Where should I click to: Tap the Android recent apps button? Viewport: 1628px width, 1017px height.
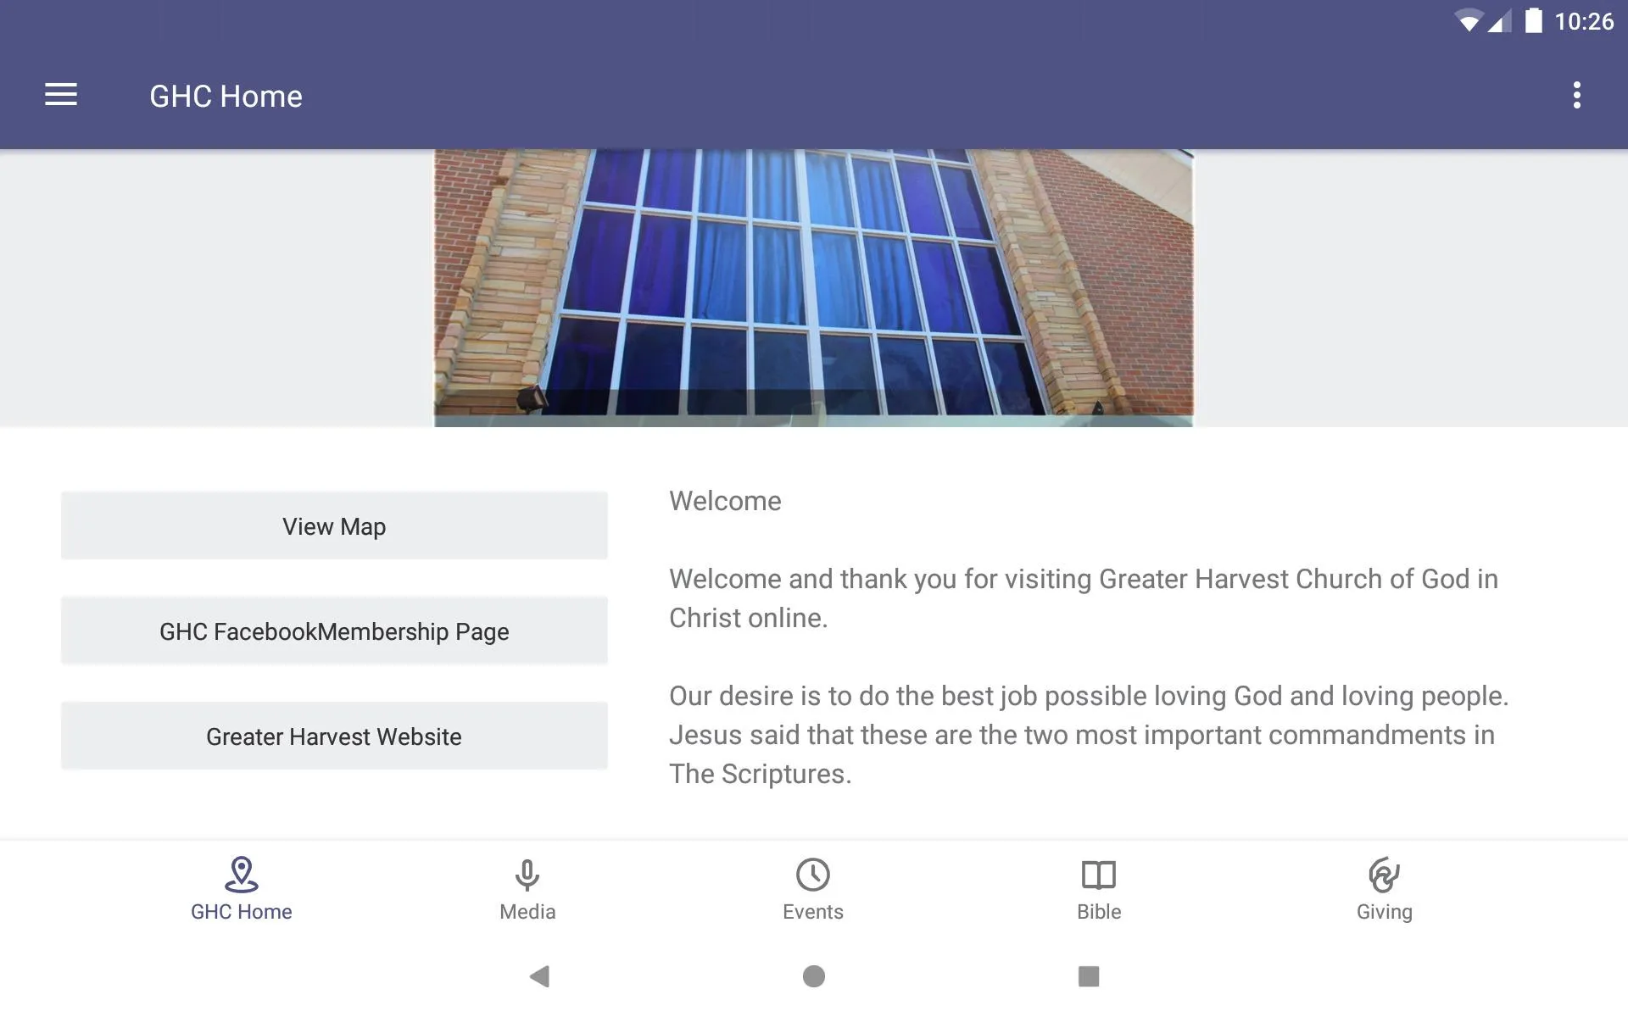pyautogui.click(x=1089, y=976)
